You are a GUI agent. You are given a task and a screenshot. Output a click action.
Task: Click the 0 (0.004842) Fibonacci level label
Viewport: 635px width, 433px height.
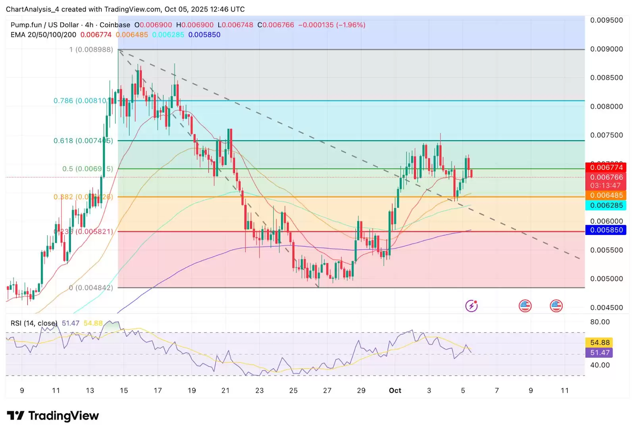91,287
